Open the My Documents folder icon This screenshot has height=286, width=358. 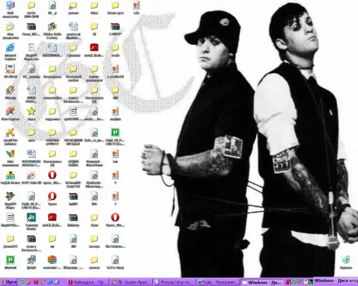click(10, 27)
